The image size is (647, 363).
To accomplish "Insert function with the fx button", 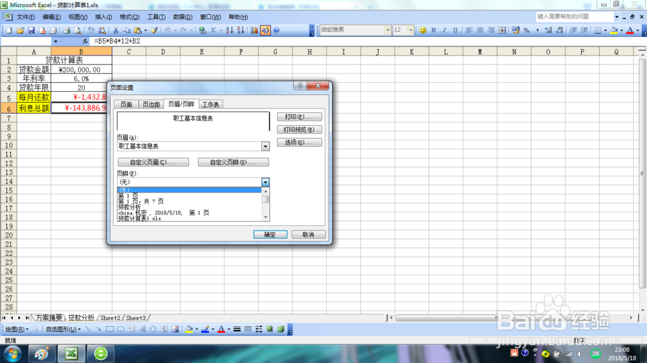I will [85, 41].
